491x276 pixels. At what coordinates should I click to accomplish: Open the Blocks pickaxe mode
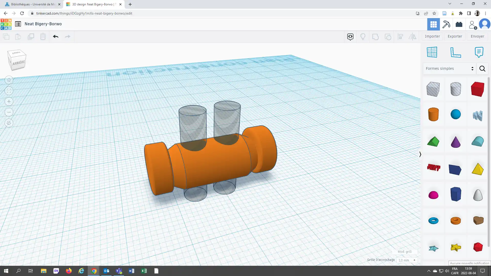pos(446,24)
